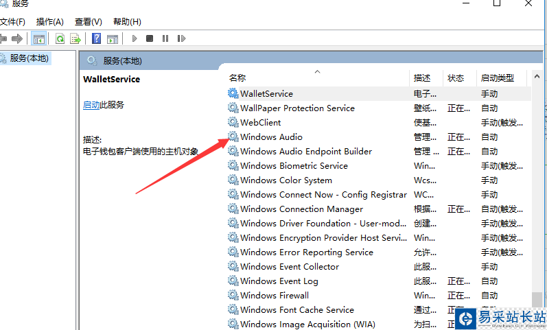Click gear icon beside Windows Color System

click(x=233, y=180)
